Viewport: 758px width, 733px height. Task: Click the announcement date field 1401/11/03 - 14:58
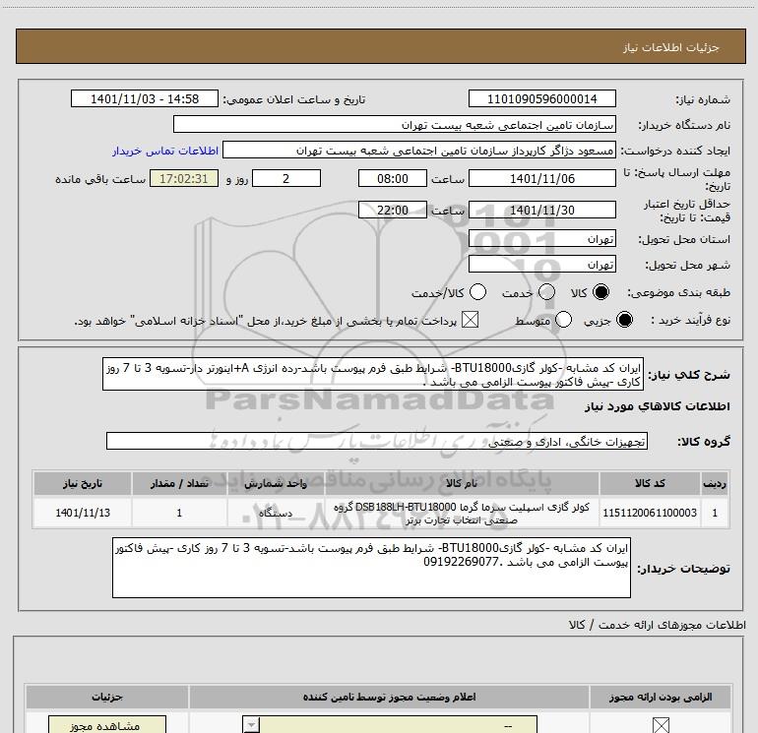(145, 99)
